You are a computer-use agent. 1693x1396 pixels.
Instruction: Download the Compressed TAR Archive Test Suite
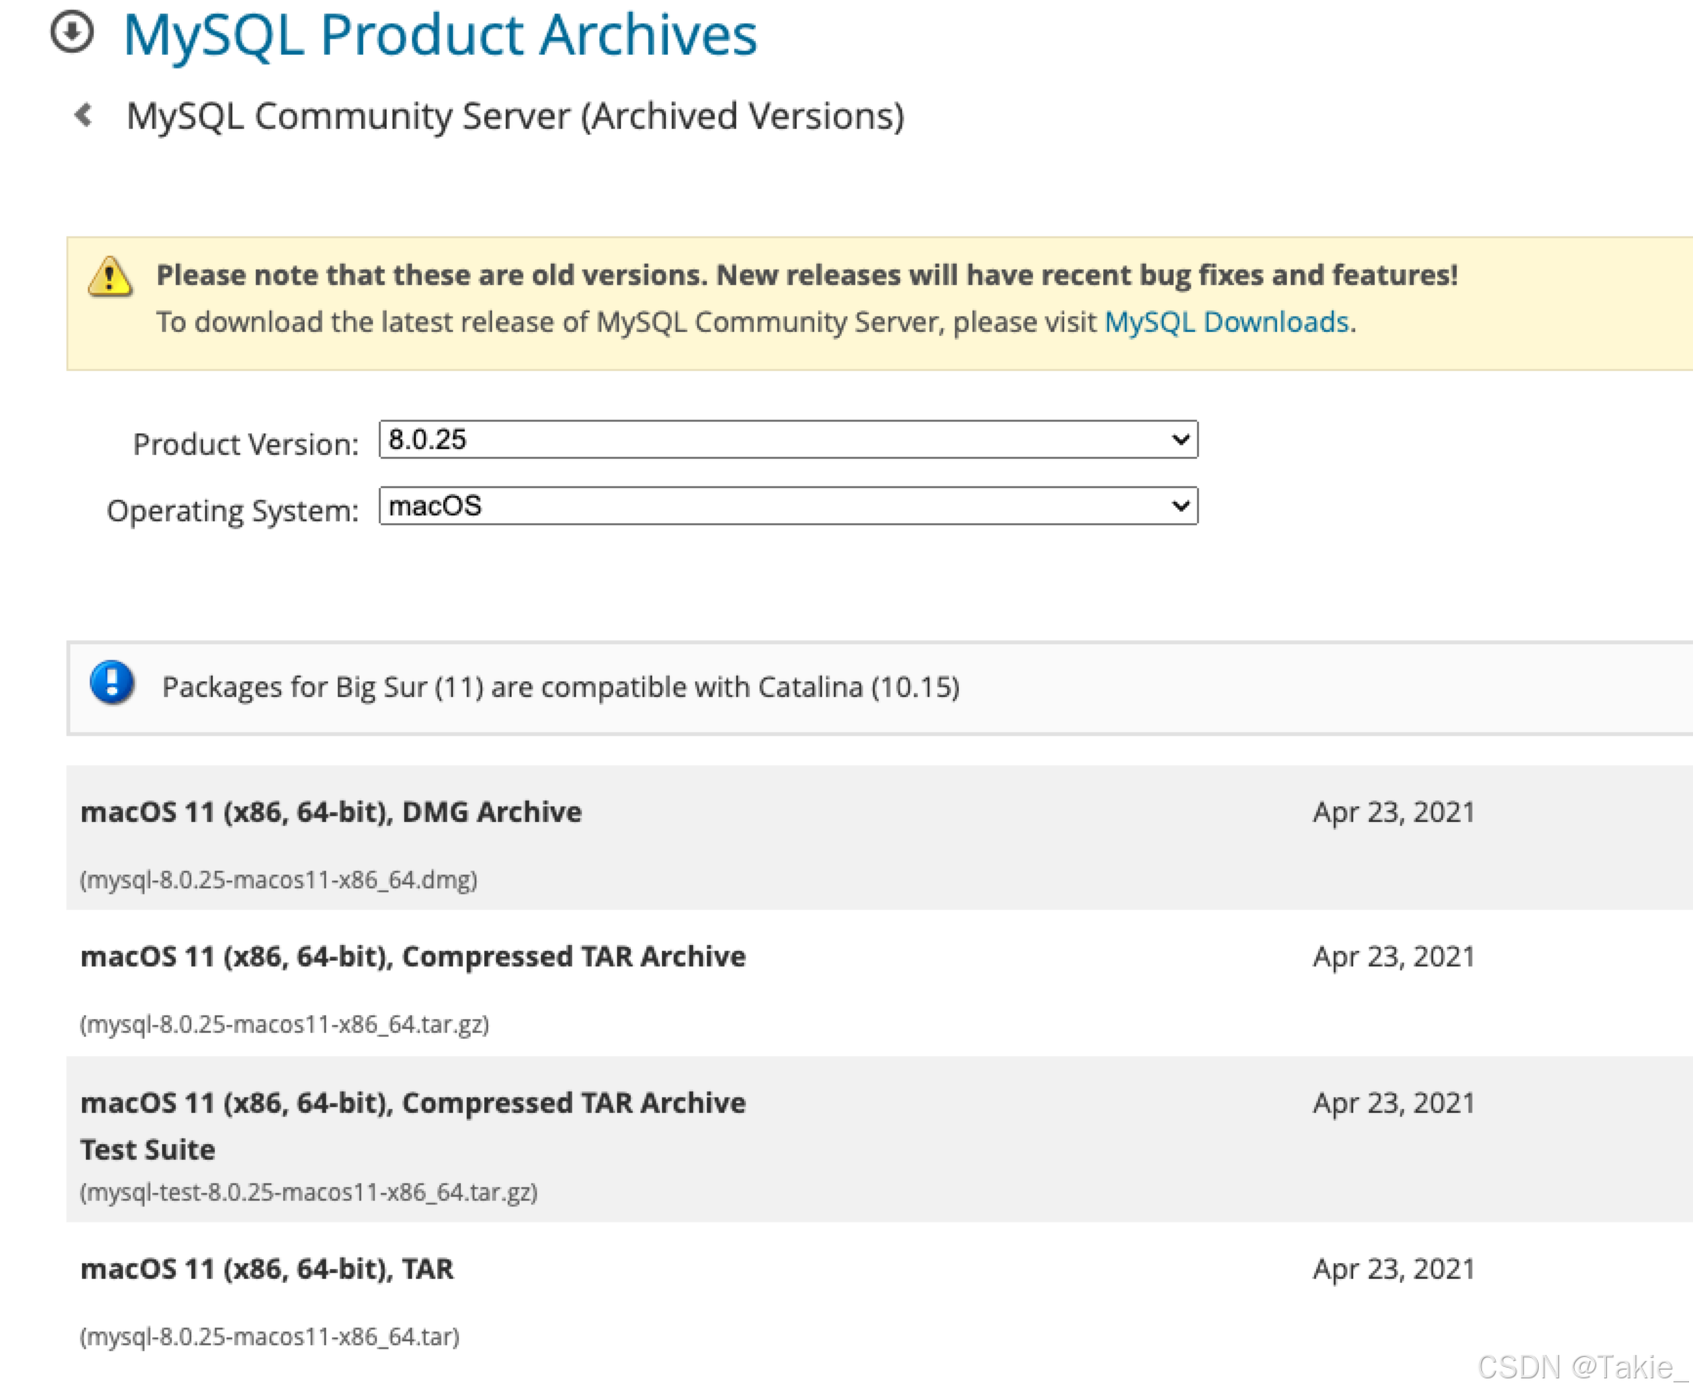[x=412, y=1103]
